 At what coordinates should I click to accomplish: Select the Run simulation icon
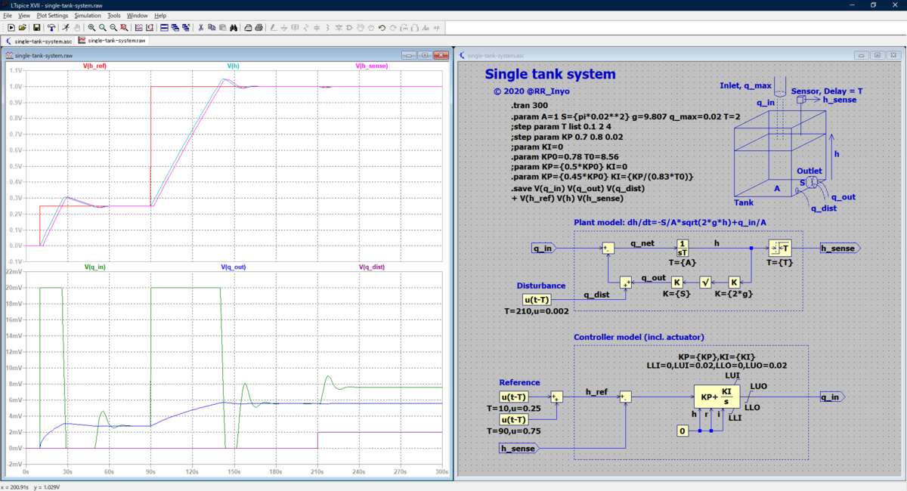(x=67, y=28)
